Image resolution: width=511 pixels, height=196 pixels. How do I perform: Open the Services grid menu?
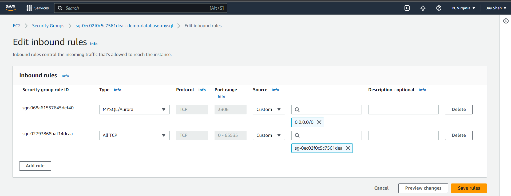[x=38, y=8]
